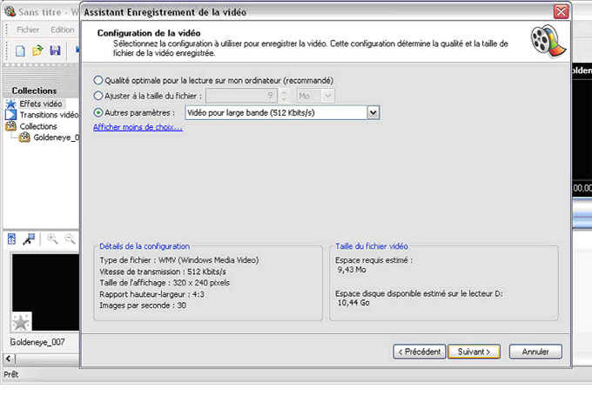Click the horizontal scrollbar left arrow
Screen dimensions: 592x396
[9, 359]
